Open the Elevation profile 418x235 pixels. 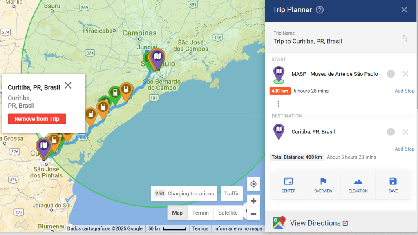pos(358,185)
